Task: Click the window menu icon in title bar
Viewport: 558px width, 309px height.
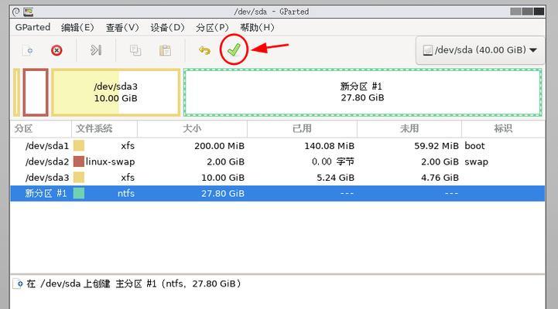Action: 16,12
